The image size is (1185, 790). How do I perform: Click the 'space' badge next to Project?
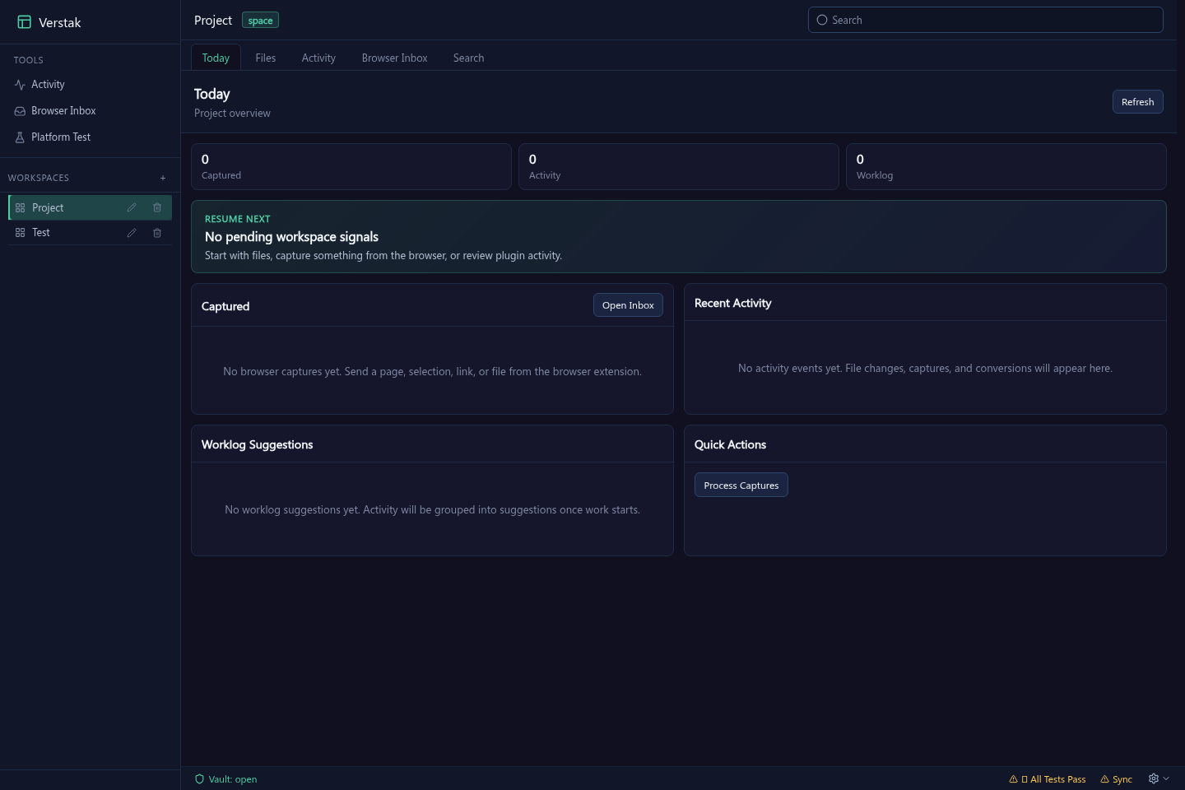[x=260, y=21]
